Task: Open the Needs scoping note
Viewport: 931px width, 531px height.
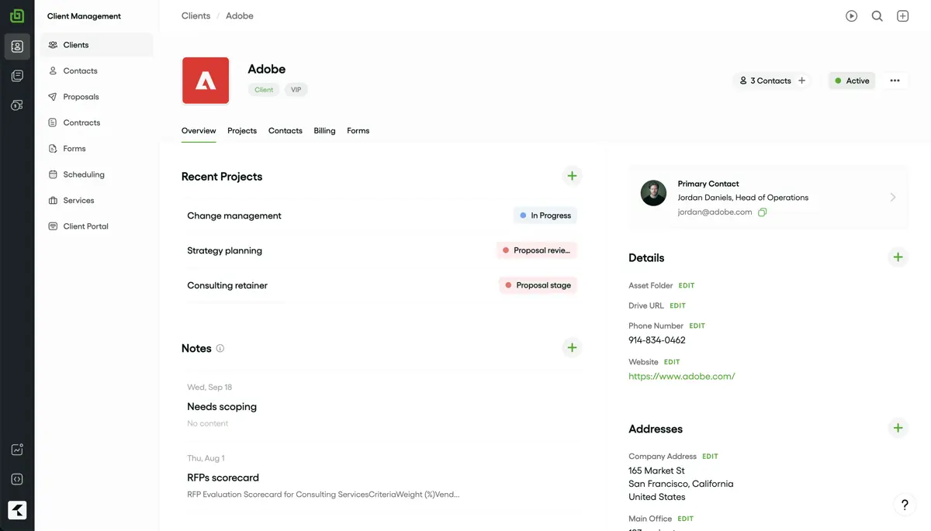Action: coord(222,407)
